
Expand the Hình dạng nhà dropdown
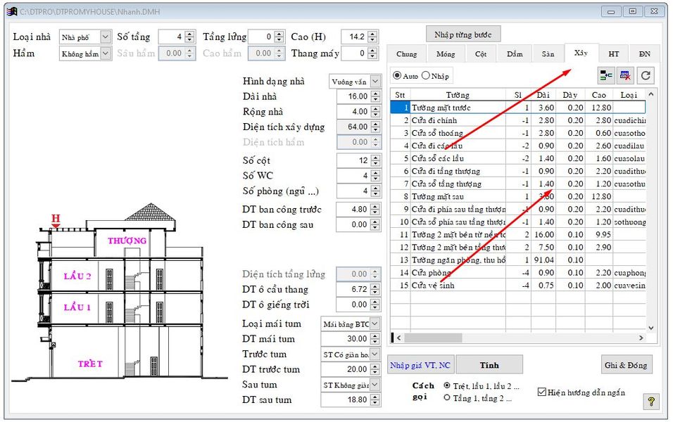point(375,82)
